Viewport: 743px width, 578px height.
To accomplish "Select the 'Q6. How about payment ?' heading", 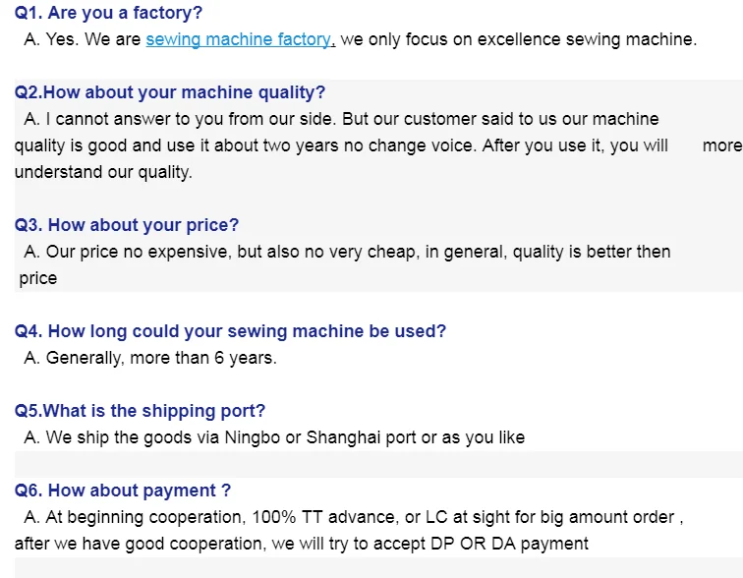I will (x=123, y=491).
